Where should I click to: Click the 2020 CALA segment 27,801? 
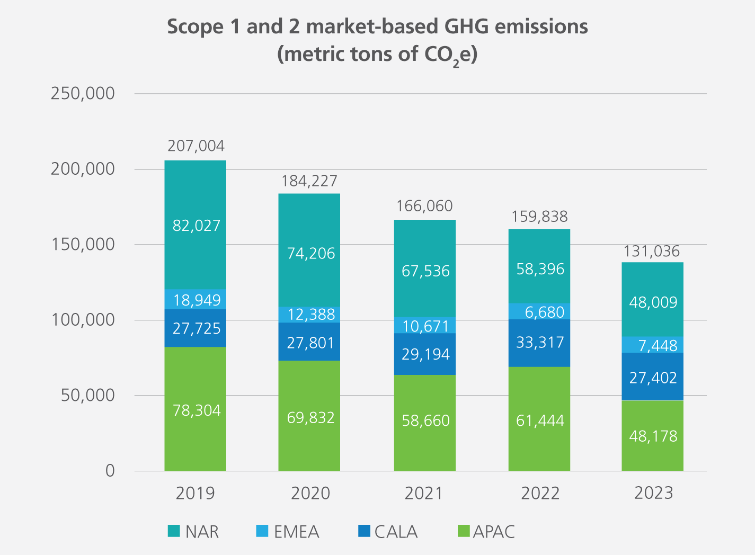click(x=309, y=342)
